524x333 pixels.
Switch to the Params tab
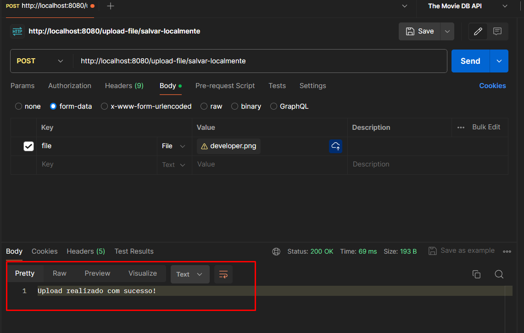point(22,86)
